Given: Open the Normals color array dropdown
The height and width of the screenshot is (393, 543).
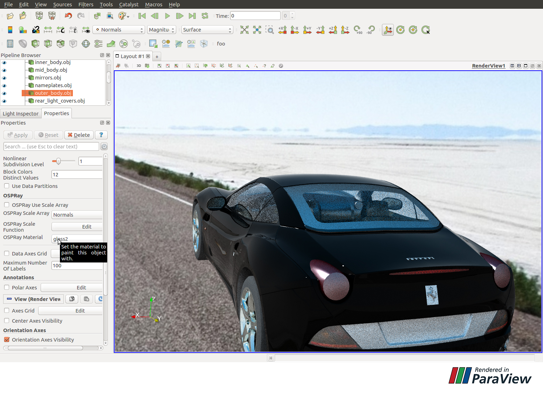Looking at the screenshot, I should tap(119, 30).
